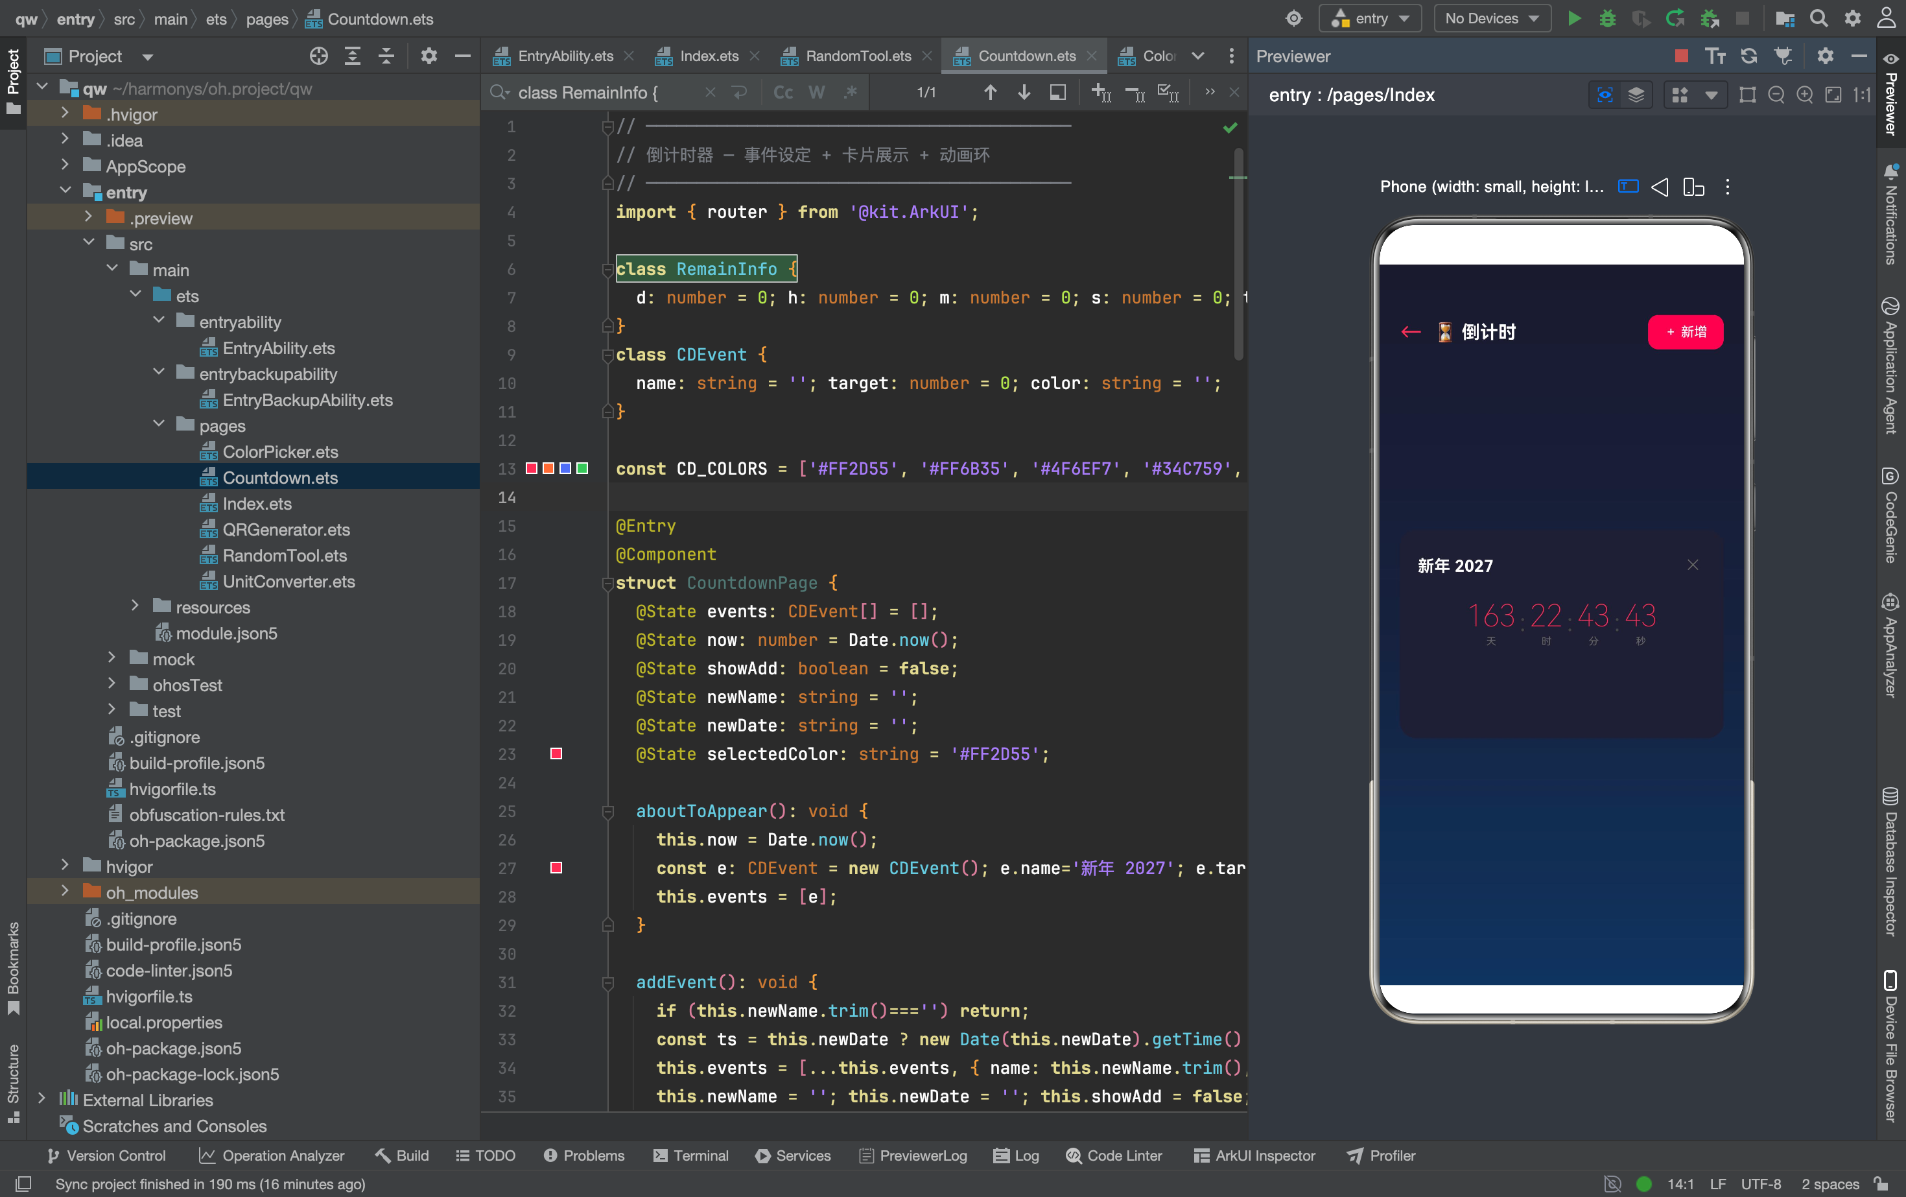Click the Debug bug icon in toolbar
Screen dimensions: 1906x1197
[1608, 18]
